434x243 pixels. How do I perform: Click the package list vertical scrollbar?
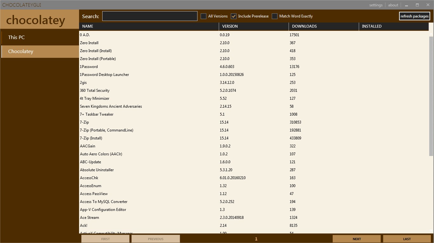click(x=431, y=96)
